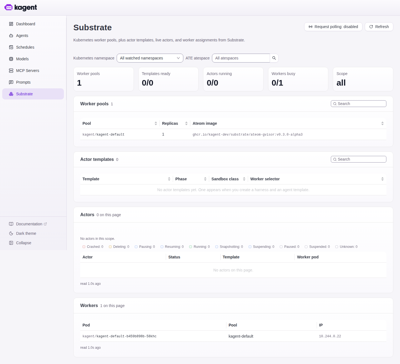Viewport: 400px width, 364px height.
Task: Toggle the Running status filter
Action: pos(199,247)
